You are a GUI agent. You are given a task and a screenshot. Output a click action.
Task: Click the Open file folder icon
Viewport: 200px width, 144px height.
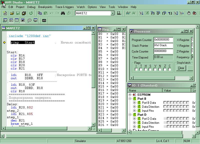coord(12,13)
